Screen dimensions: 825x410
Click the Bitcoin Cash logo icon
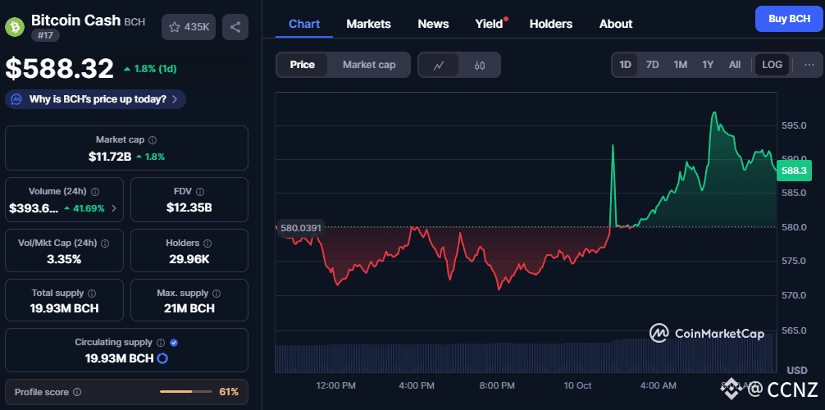pyautogui.click(x=15, y=25)
